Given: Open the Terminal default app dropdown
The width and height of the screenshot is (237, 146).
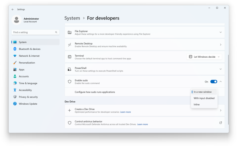Looking at the screenshot, I should (x=204, y=57).
